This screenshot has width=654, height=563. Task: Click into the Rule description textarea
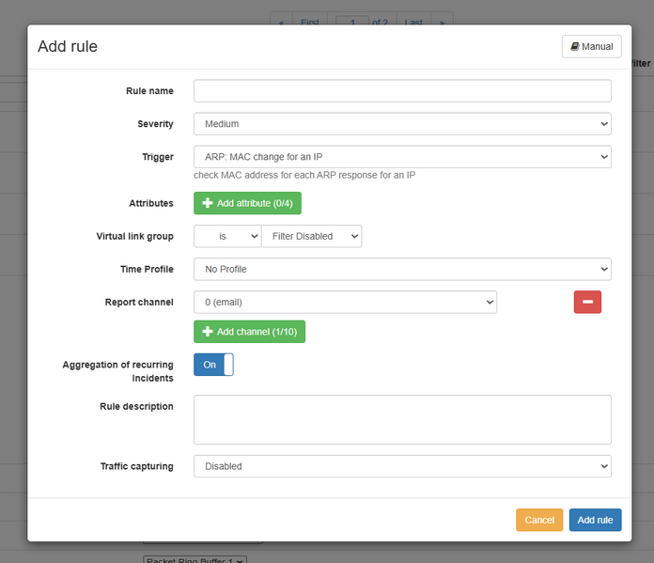tap(402, 420)
